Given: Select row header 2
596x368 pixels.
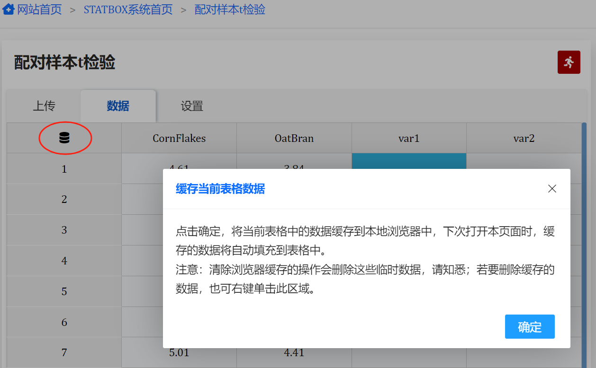Looking at the screenshot, I should coord(64,199).
